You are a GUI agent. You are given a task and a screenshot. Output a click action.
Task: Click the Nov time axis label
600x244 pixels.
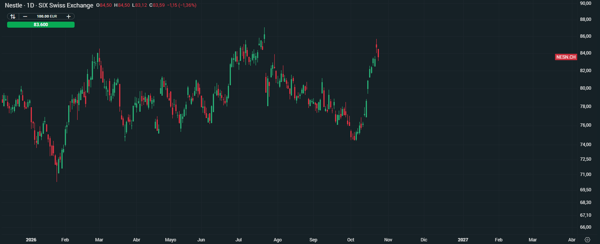click(388, 240)
